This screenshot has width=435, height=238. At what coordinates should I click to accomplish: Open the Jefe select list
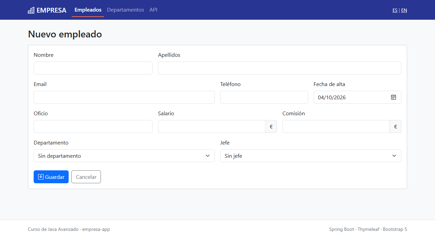pos(311,156)
